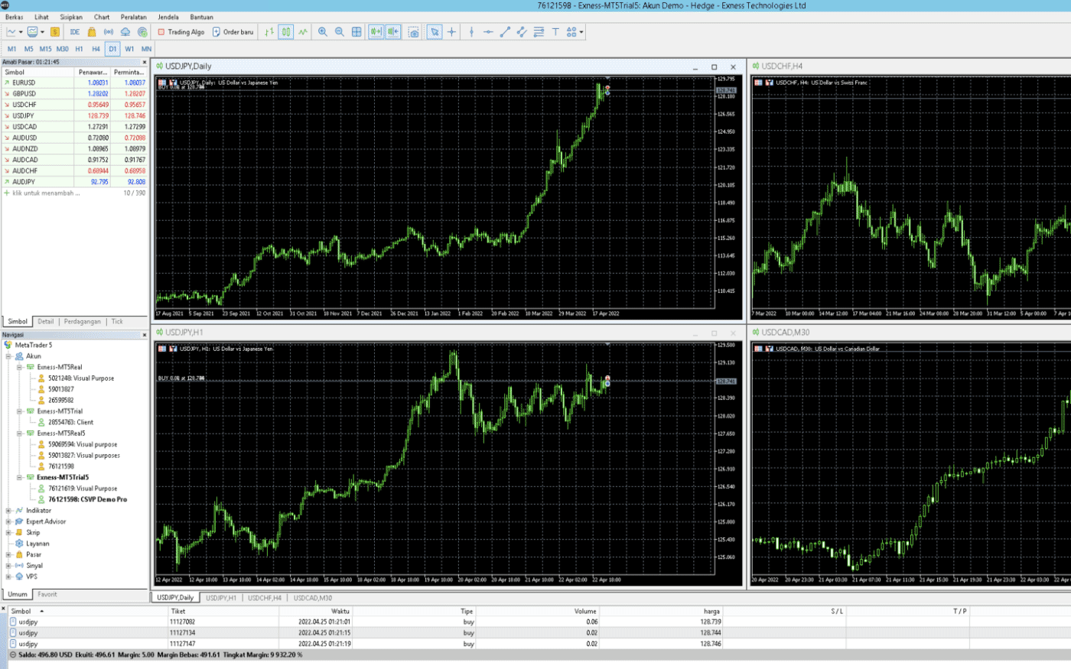Click the Zoom In magnifier icon
Viewport: 1071px width, 669px height.
coord(323,32)
